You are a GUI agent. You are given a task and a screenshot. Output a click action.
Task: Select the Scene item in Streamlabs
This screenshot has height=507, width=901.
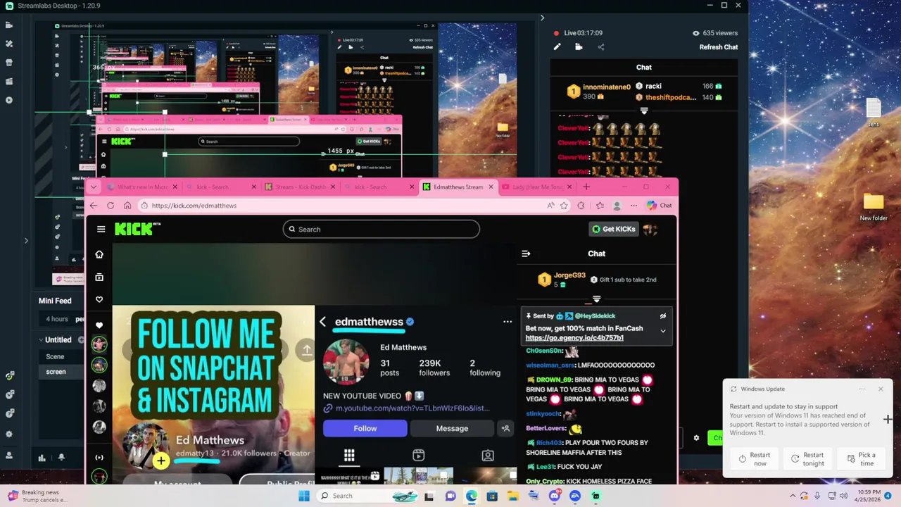pyautogui.click(x=55, y=356)
